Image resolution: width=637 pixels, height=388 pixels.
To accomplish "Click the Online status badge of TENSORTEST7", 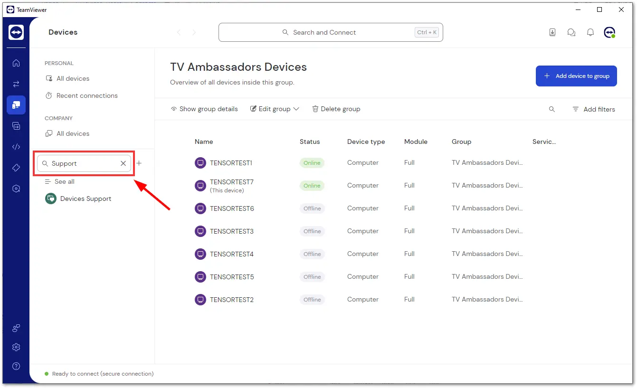I will pyautogui.click(x=312, y=186).
